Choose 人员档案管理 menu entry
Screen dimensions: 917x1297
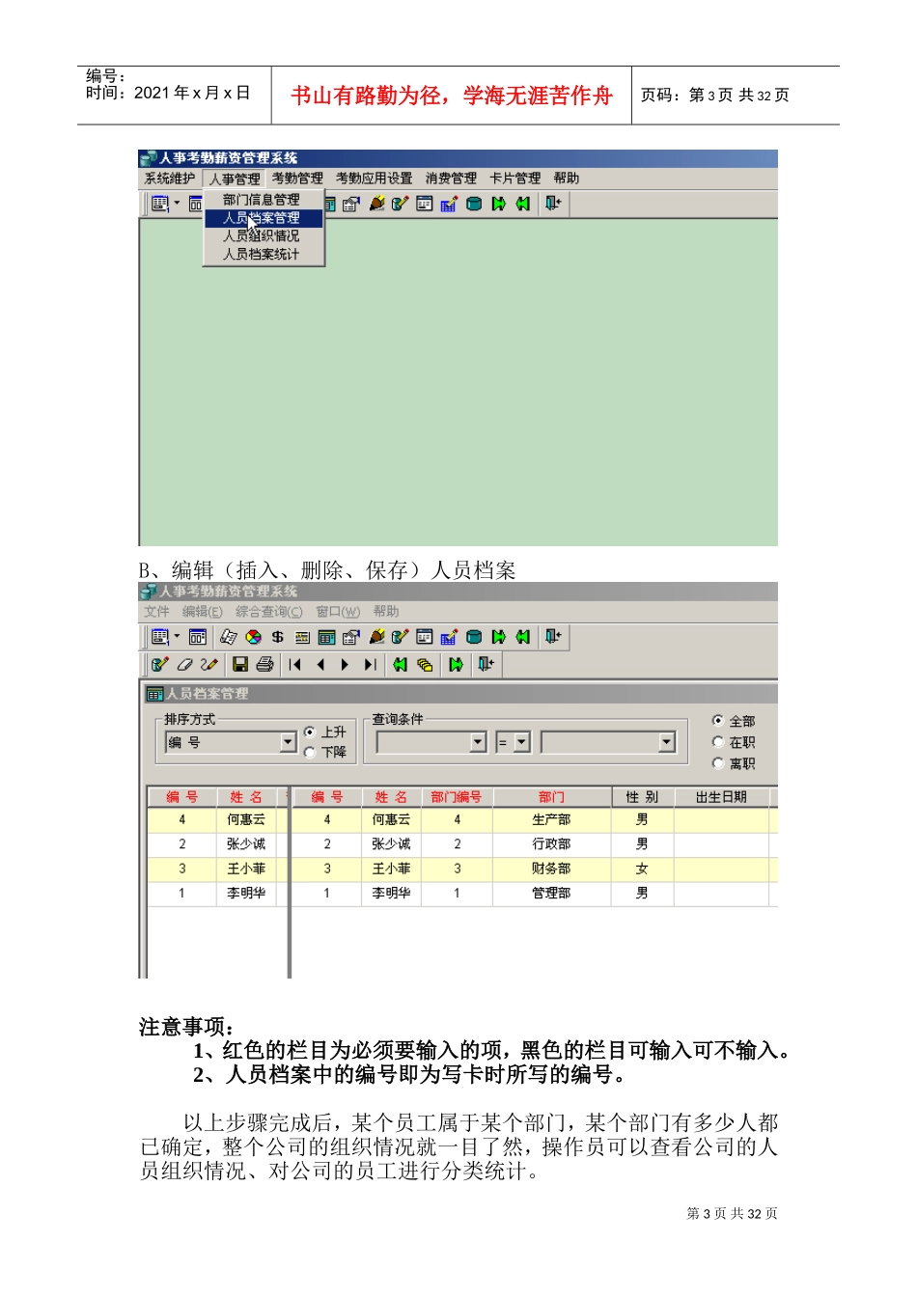(x=262, y=218)
